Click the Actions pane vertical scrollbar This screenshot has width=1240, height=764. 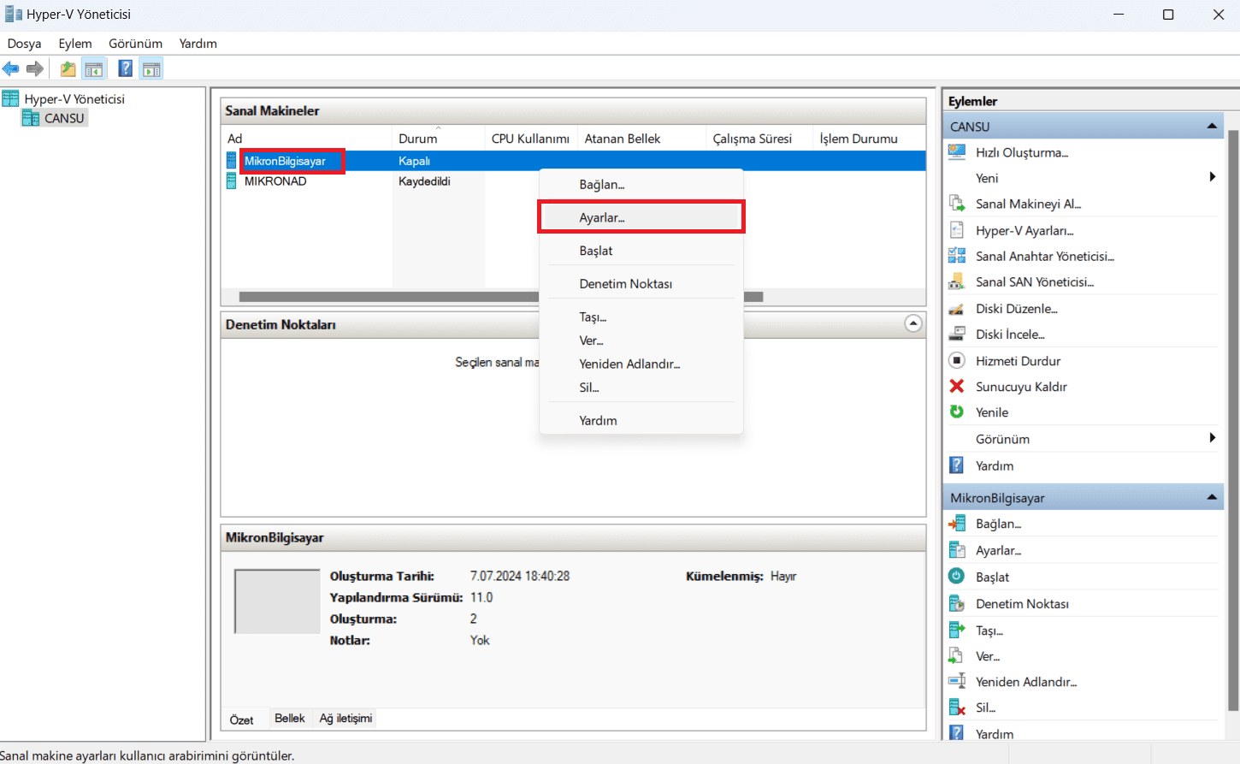(x=1232, y=419)
